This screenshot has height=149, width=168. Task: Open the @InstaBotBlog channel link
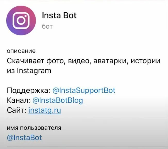click(x=58, y=100)
